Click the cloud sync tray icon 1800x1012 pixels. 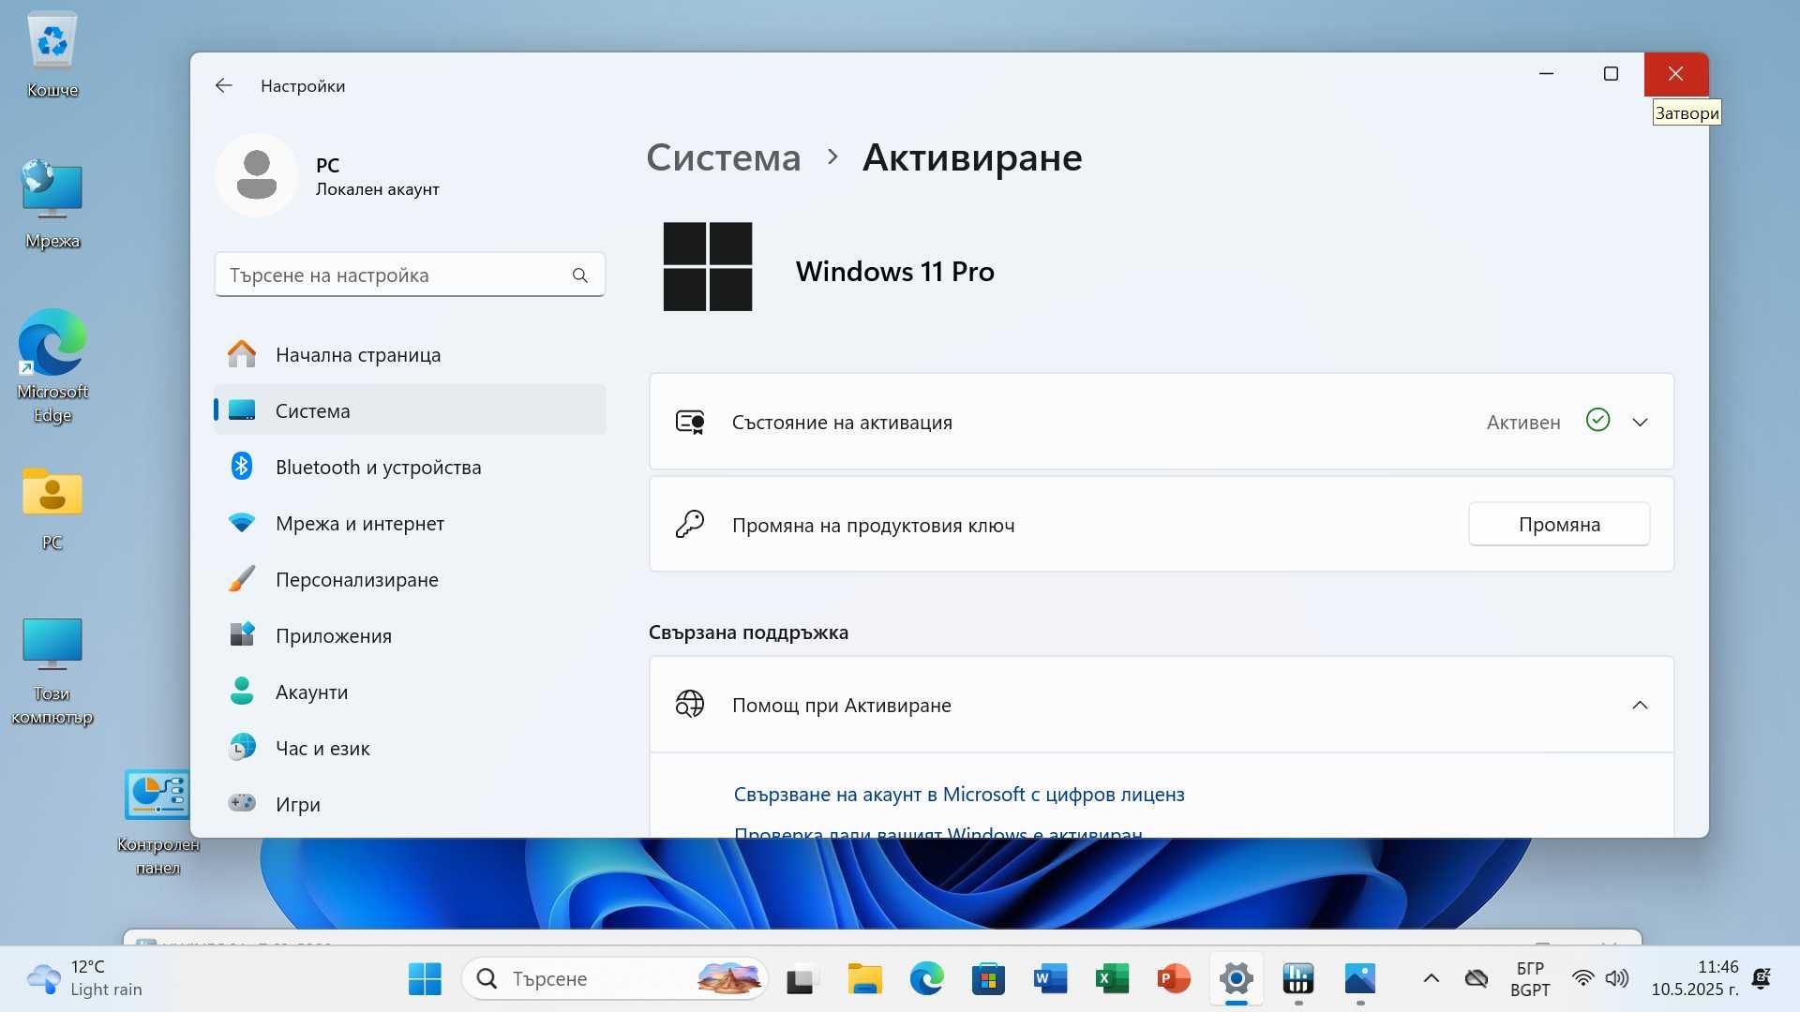pos(1477,979)
